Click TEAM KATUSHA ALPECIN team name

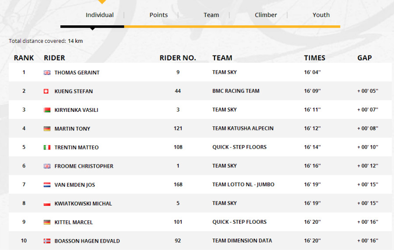tap(243, 128)
